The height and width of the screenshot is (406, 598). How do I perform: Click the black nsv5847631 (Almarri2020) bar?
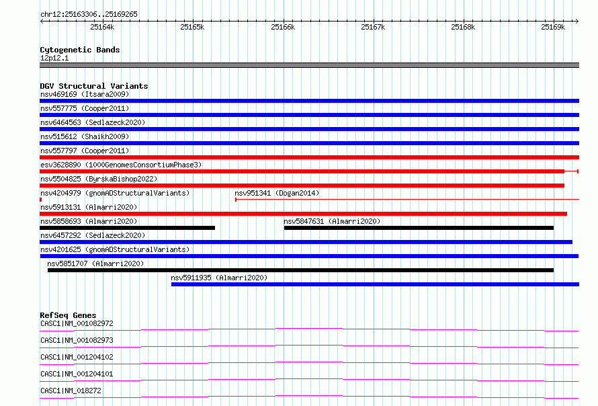pos(419,228)
